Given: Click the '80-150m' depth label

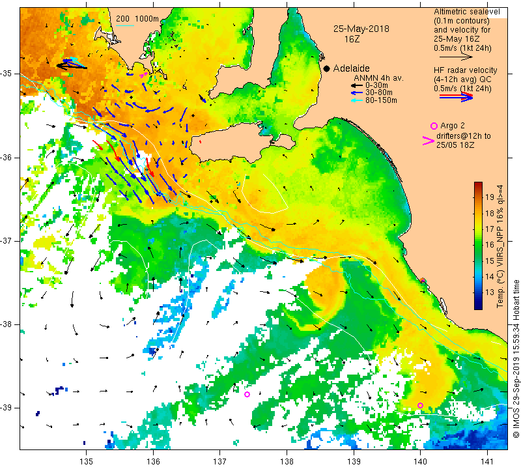Looking at the screenshot, I should (381, 100).
